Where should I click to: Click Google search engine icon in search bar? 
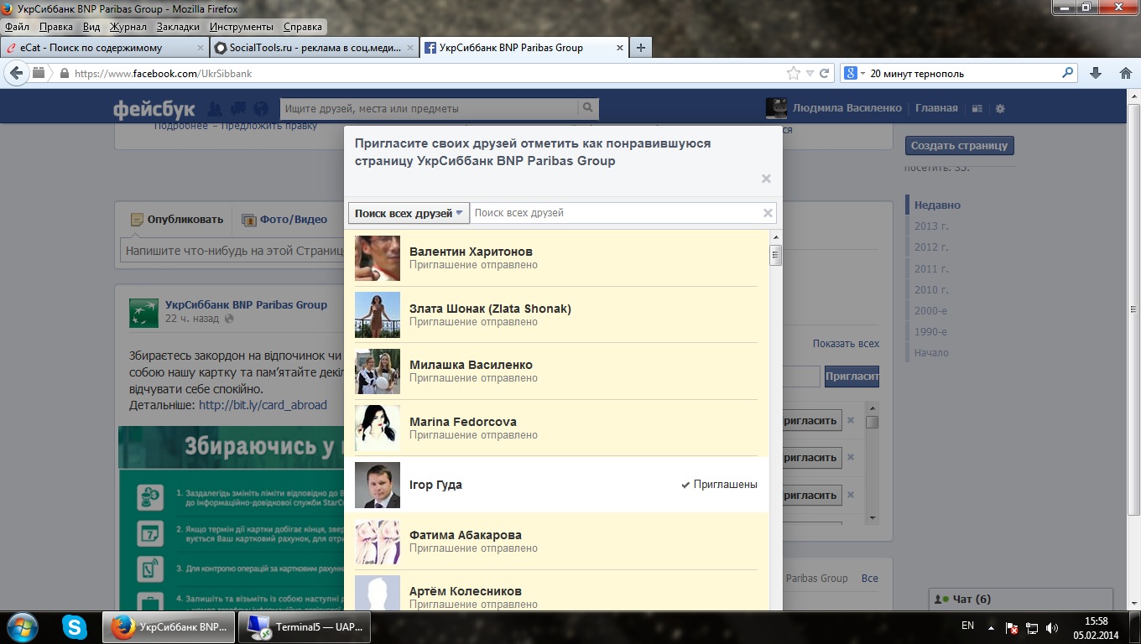tap(850, 73)
